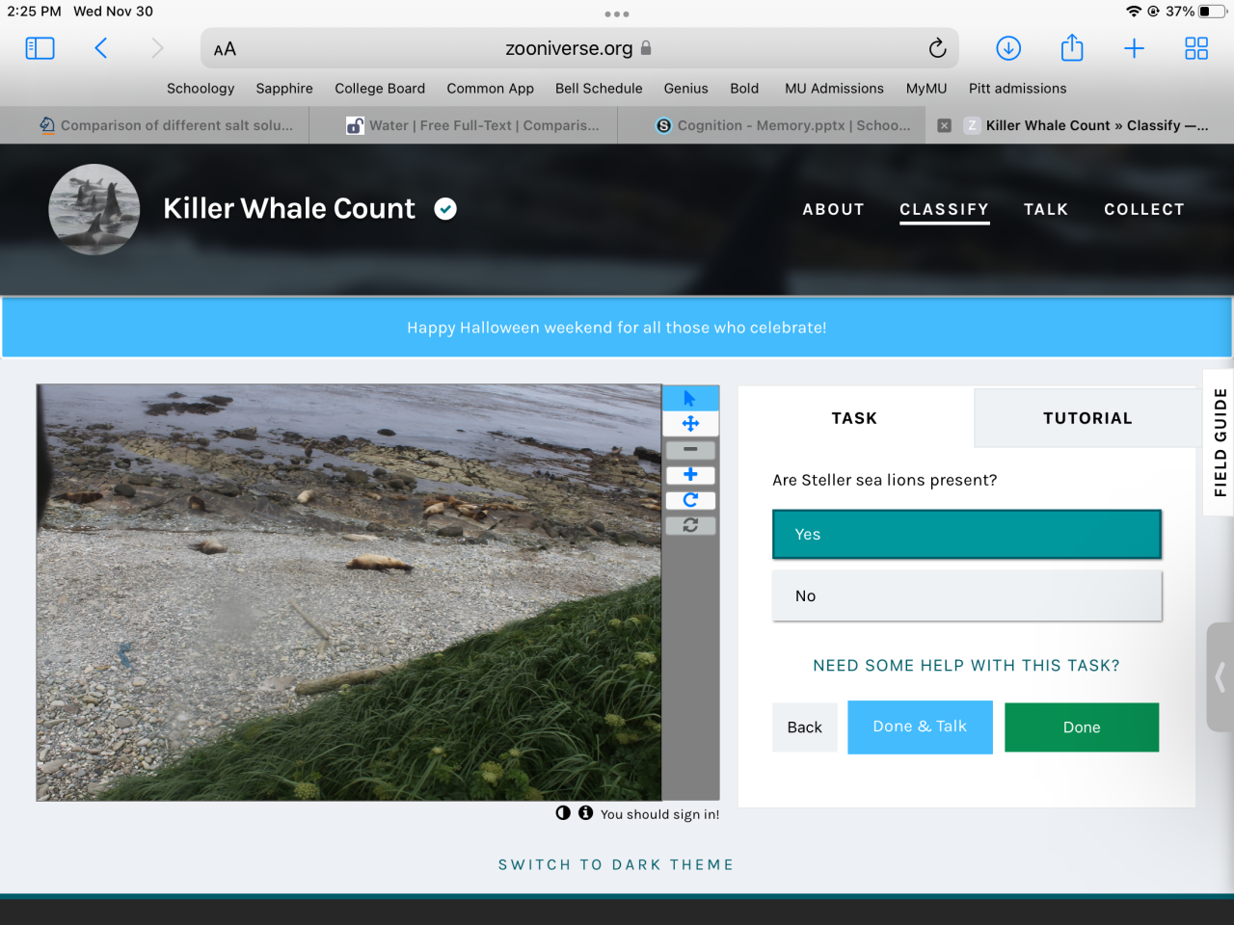The width and height of the screenshot is (1234, 925).
Task: Open the AA reader view menu
Action: pyautogui.click(x=225, y=49)
